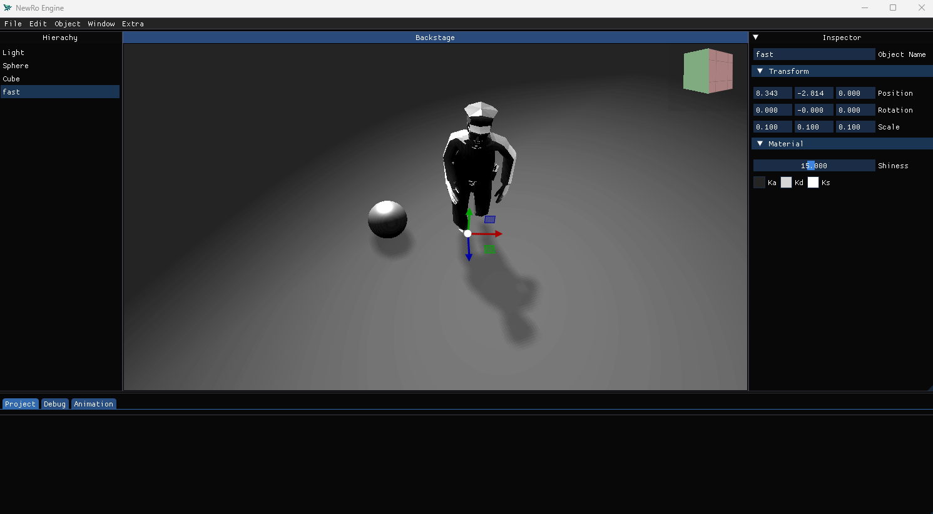The height and width of the screenshot is (514, 933).
Task: Click the view orientation cube gizmo
Action: pyautogui.click(x=708, y=71)
